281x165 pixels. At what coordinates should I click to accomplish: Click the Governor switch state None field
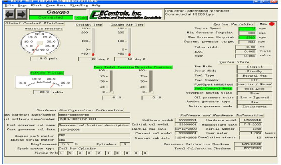tap(254, 93)
